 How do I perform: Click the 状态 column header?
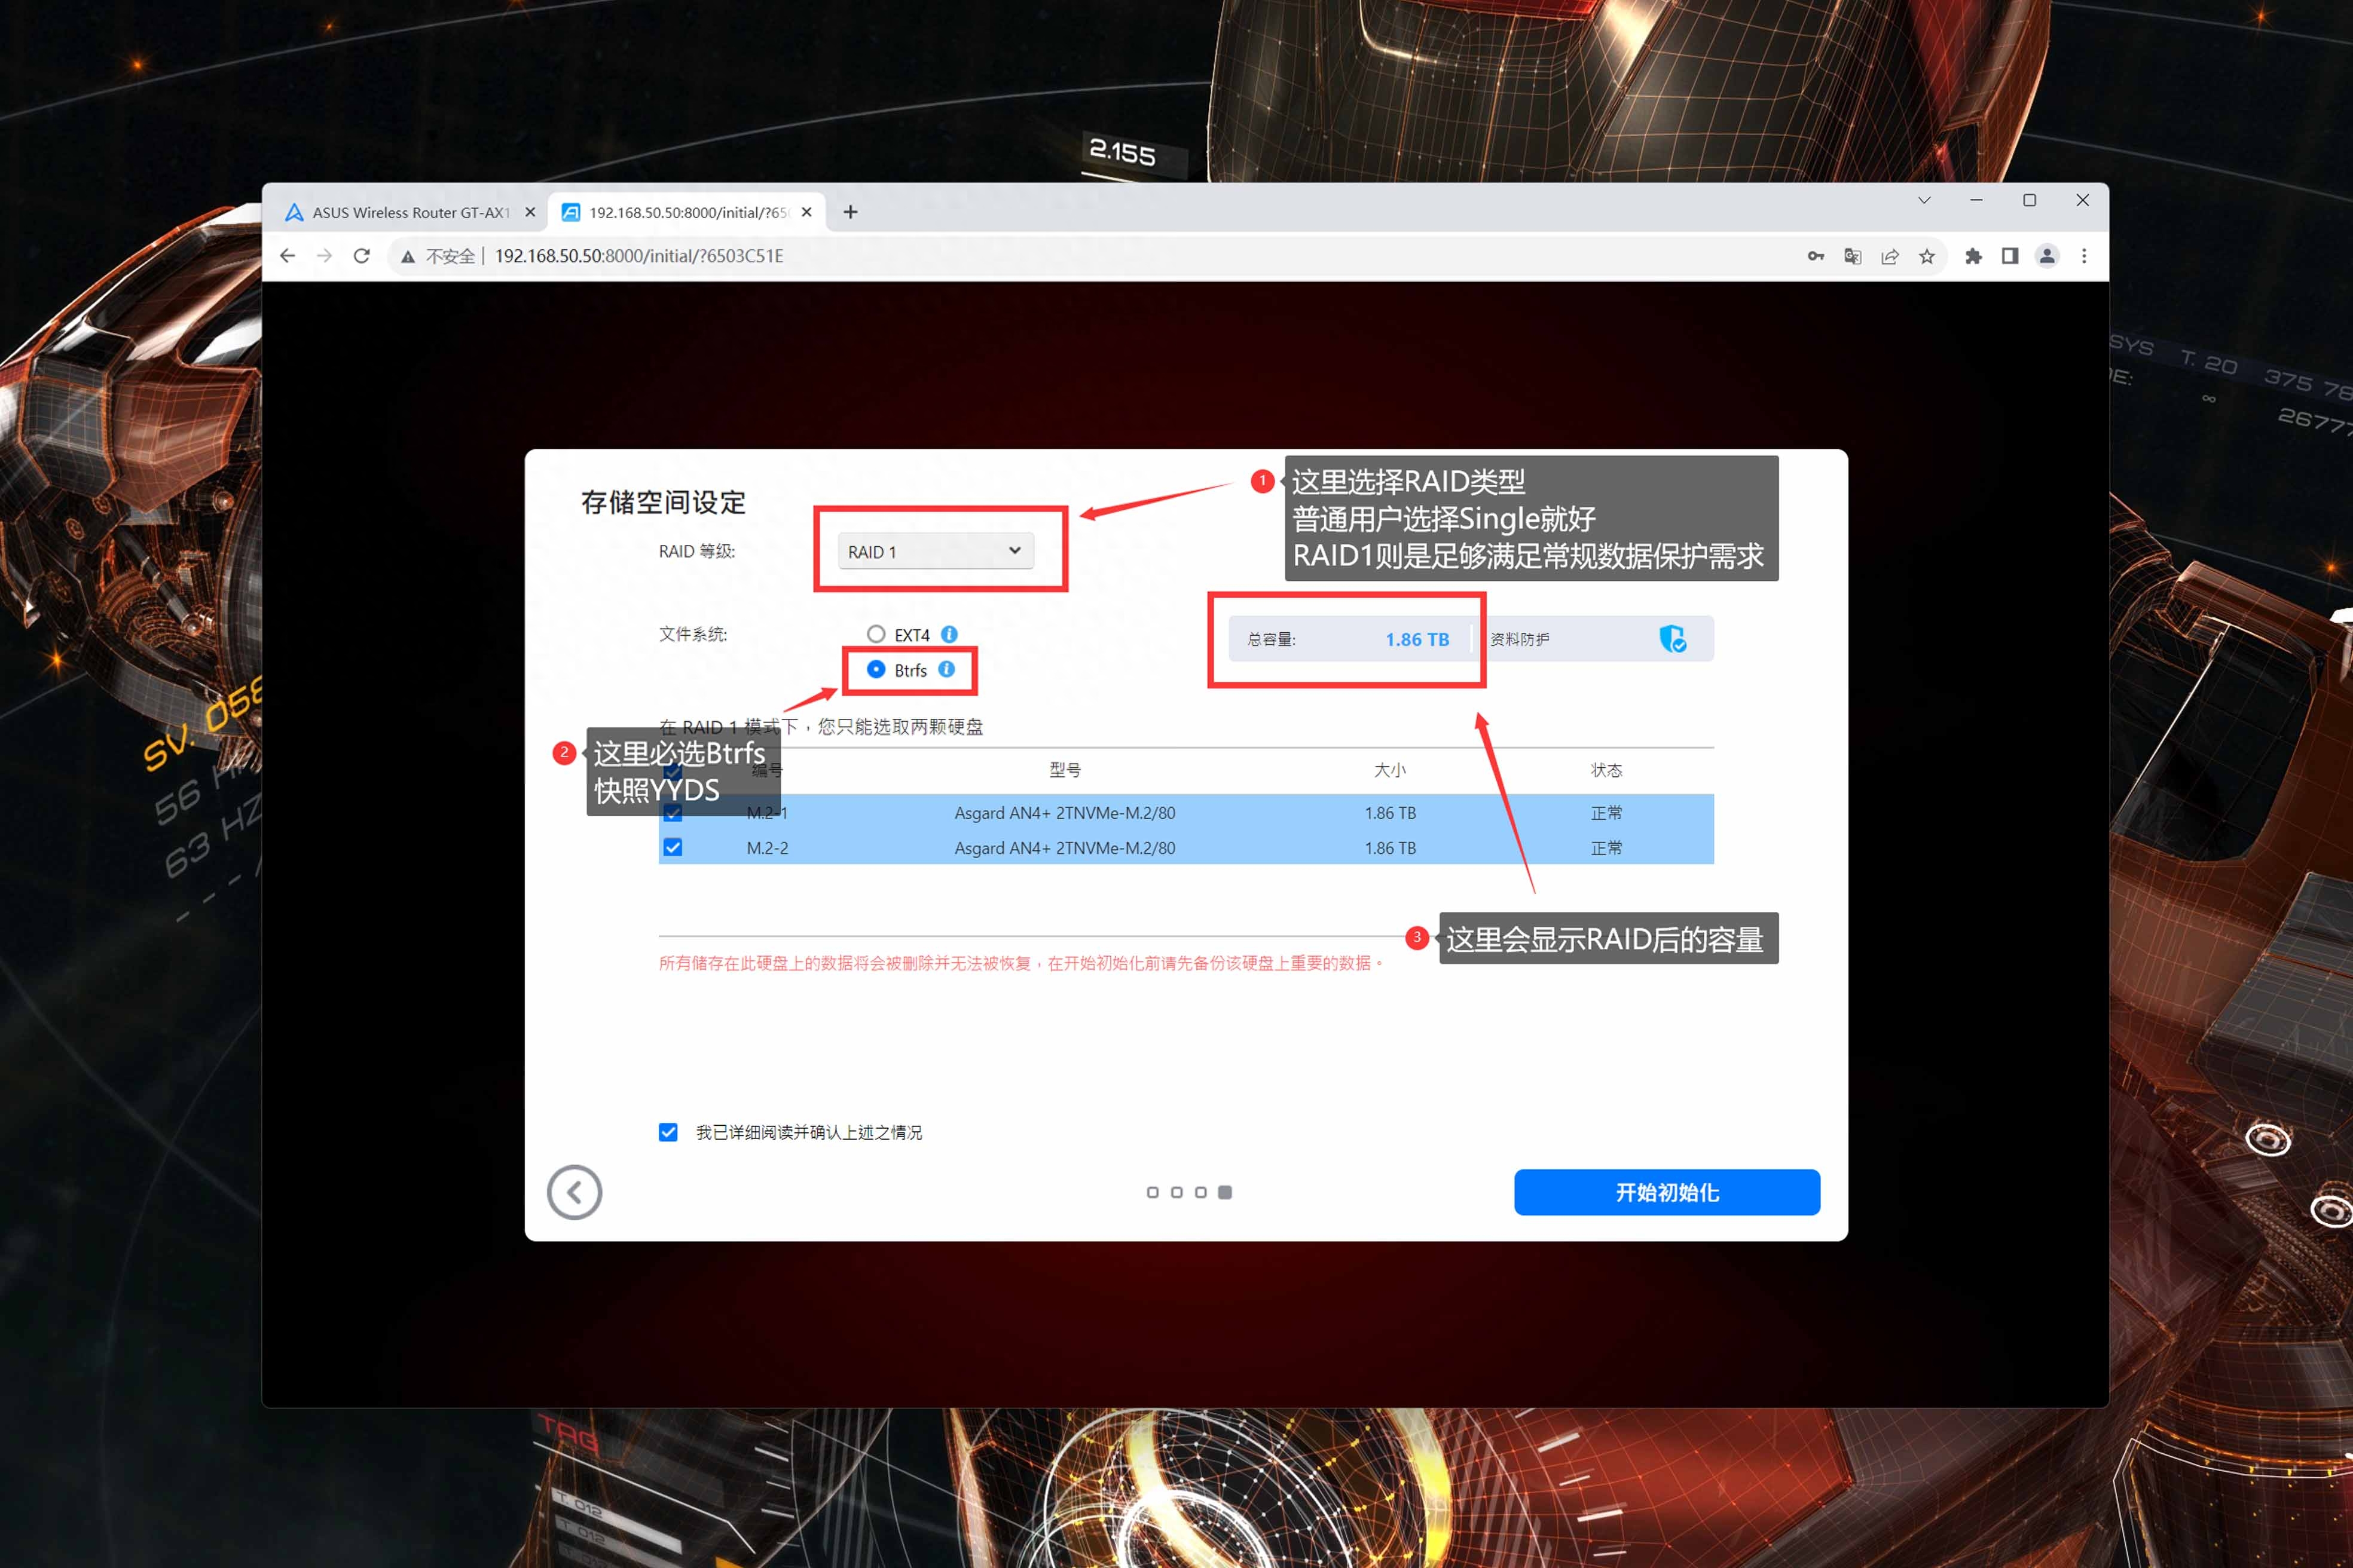(1607, 770)
